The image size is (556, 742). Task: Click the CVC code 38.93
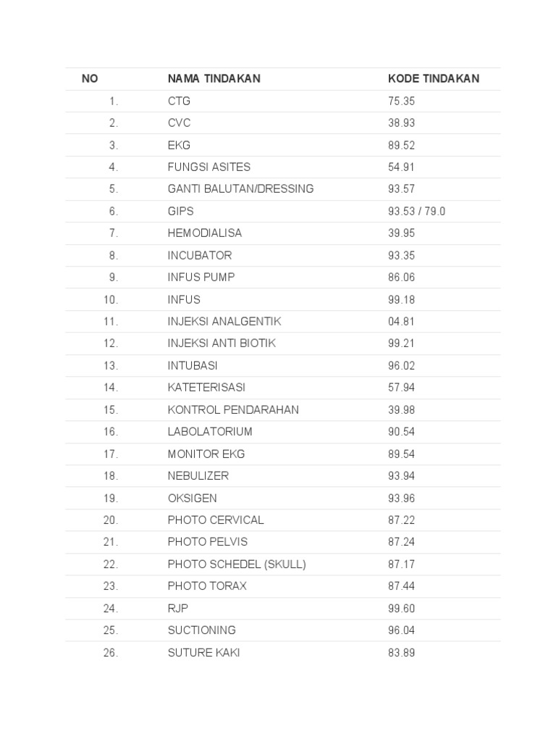[401, 123]
